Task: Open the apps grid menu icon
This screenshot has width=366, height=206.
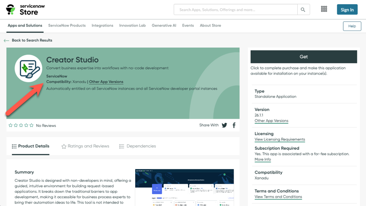Action: click(x=324, y=9)
